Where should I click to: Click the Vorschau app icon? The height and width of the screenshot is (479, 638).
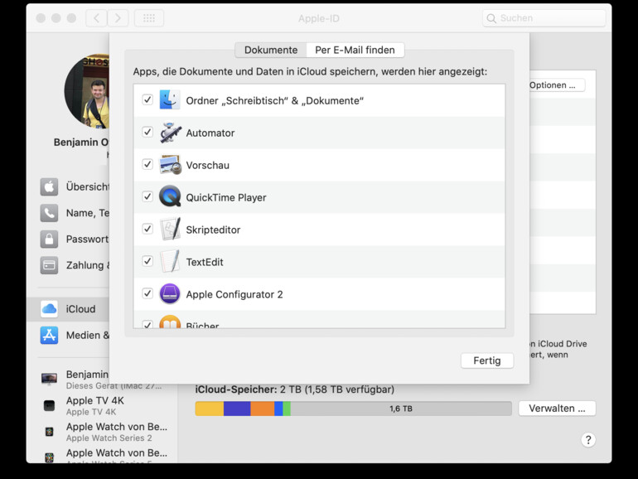170,165
